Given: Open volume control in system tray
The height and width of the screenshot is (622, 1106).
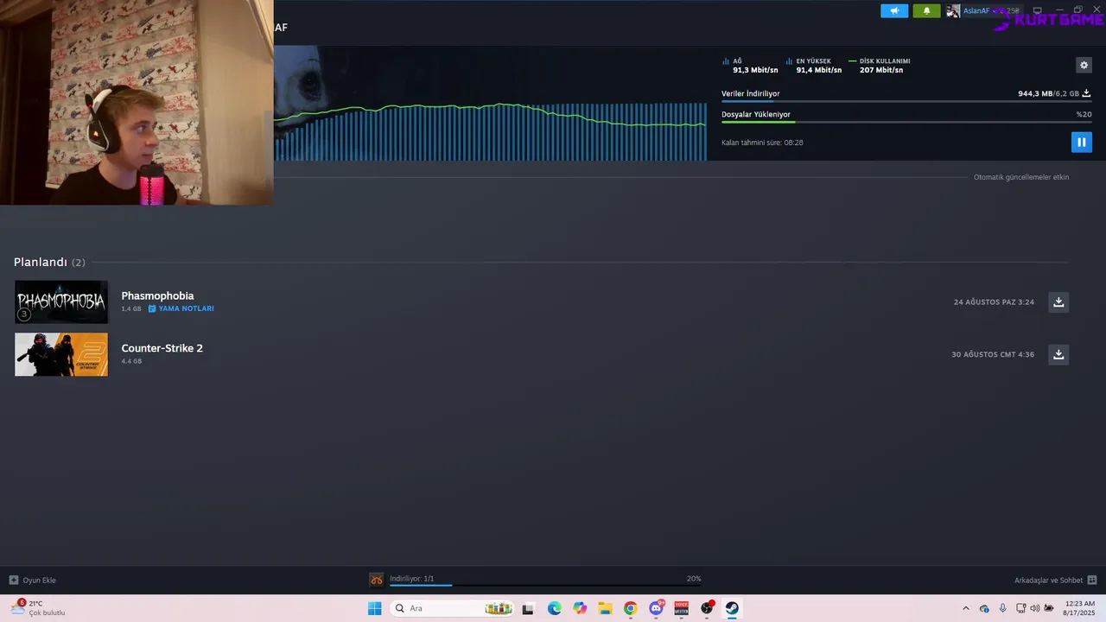Looking at the screenshot, I should point(1035,608).
